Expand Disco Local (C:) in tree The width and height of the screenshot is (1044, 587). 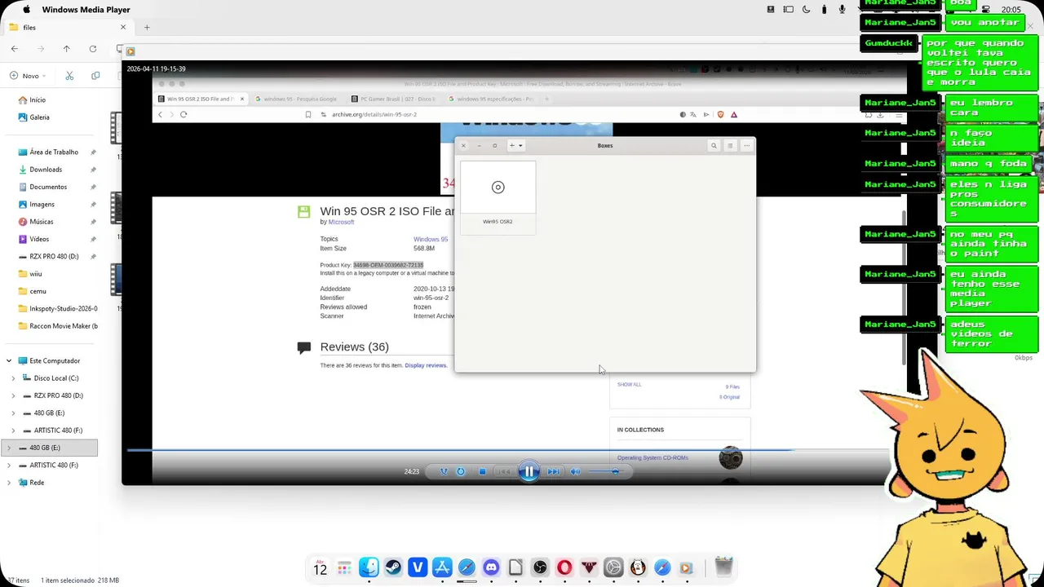point(13,378)
